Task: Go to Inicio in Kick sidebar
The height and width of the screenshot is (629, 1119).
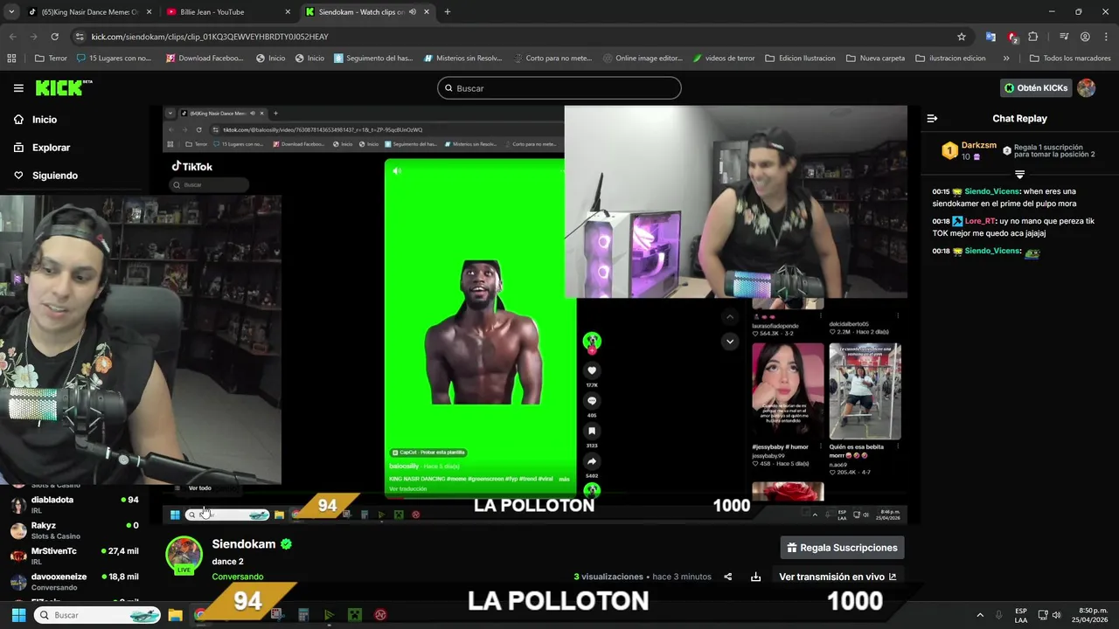Action: 45,120
